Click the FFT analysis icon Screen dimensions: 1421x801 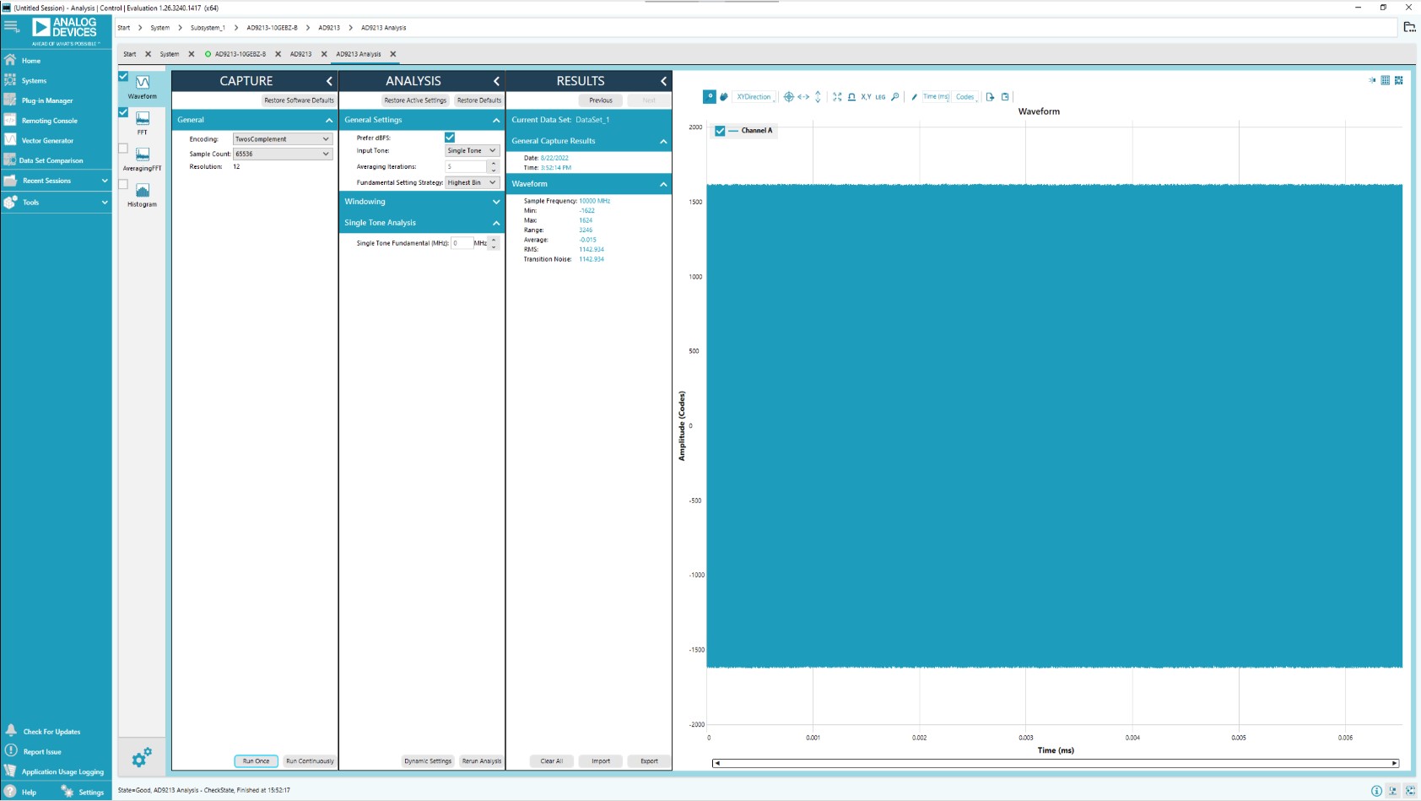click(x=143, y=119)
